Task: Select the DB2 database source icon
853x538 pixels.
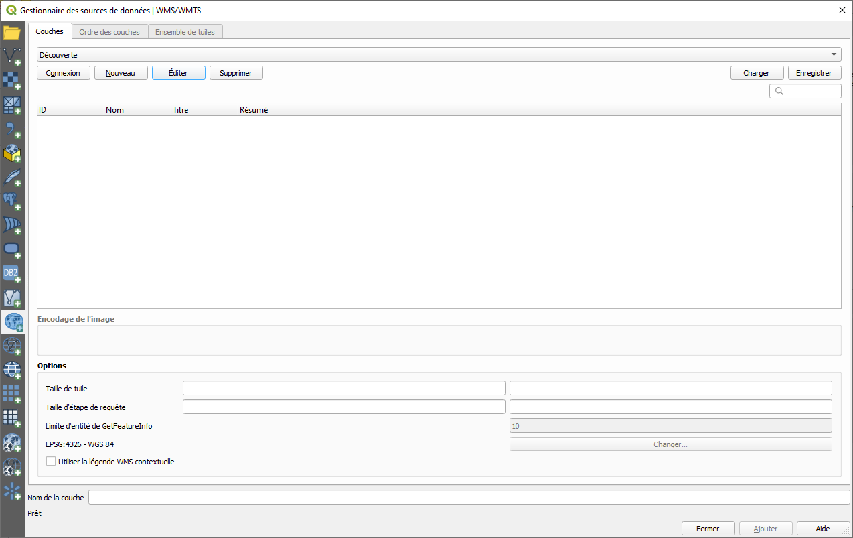Action: pyautogui.click(x=13, y=273)
